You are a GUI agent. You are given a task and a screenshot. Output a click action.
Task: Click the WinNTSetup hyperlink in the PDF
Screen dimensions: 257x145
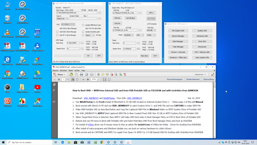pyautogui.click(x=109, y=98)
